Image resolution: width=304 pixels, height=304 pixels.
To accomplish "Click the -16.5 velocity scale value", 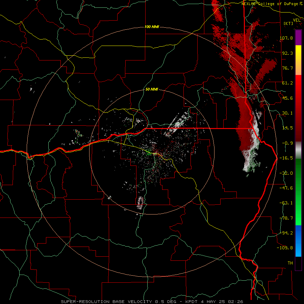I will point(286,158).
